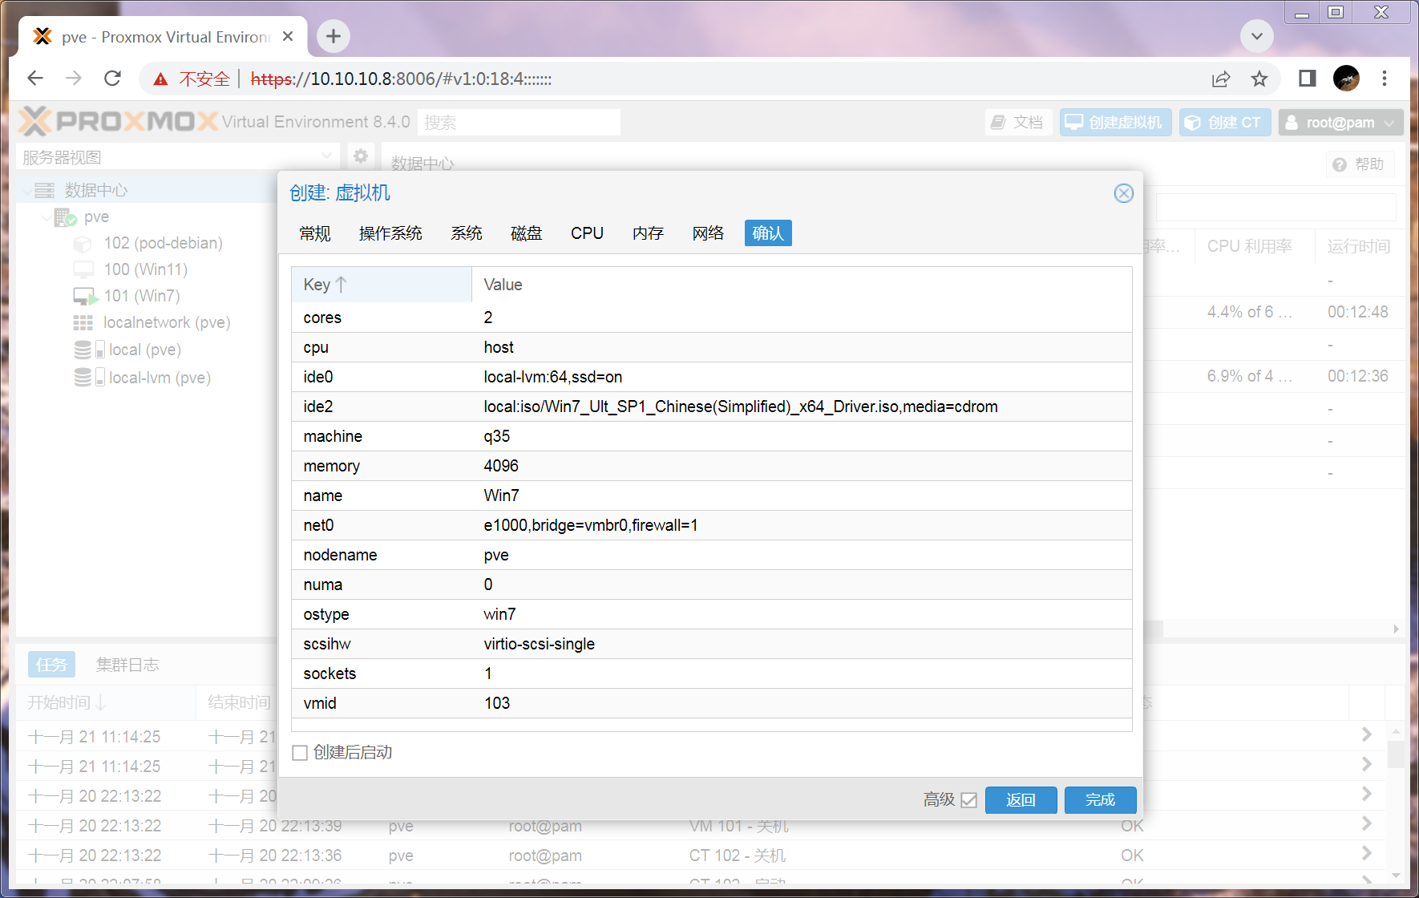1419x898 pixels.
Task: Open a new browser tab with plus icon
Action: coord(334,36)
